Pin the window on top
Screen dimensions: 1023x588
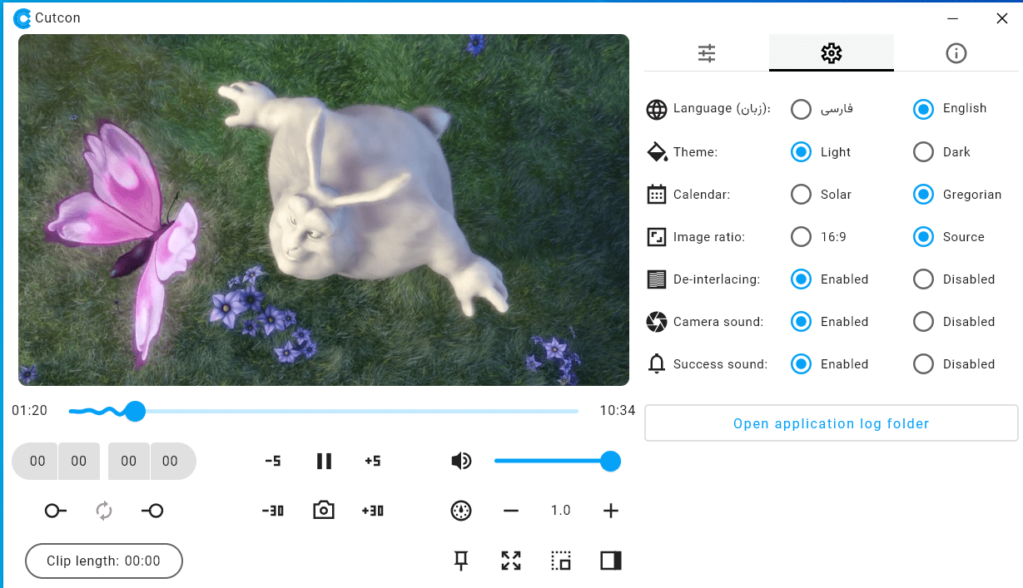(461, 561)
